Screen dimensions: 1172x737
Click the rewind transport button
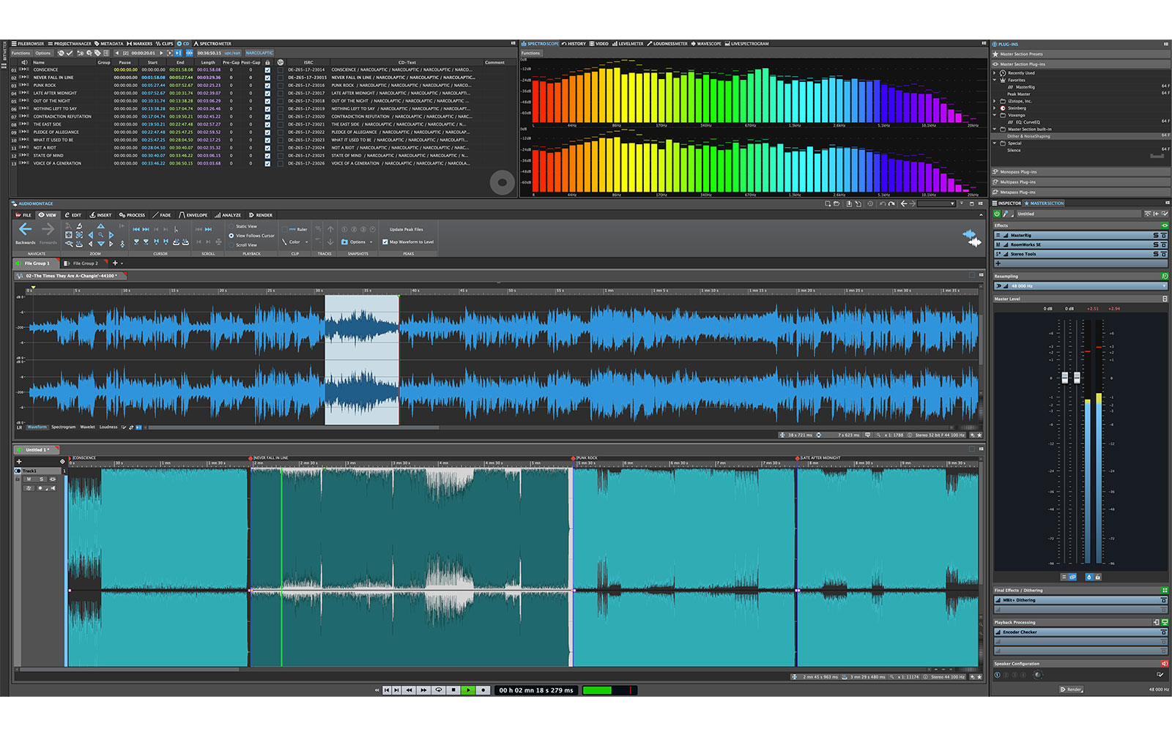coord(409,689)
